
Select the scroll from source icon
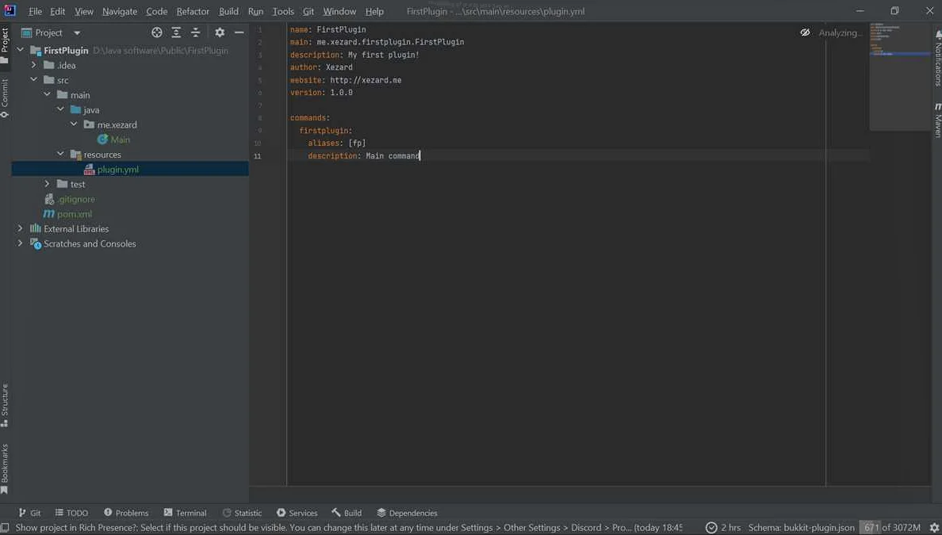(x=157, y=32)
